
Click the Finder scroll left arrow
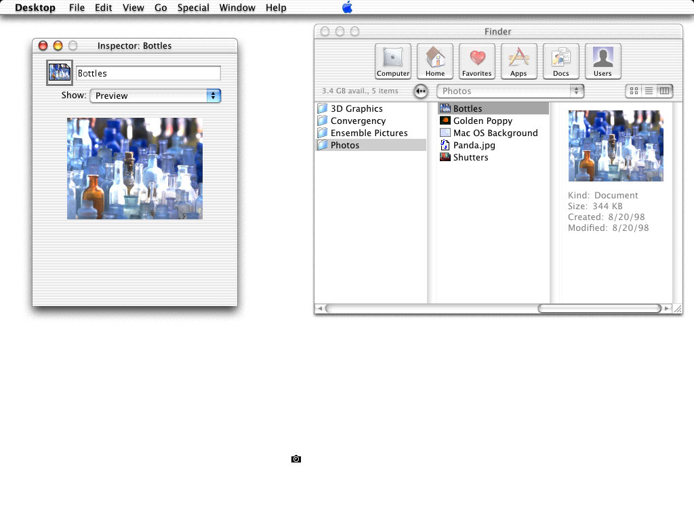coord(320,308)
